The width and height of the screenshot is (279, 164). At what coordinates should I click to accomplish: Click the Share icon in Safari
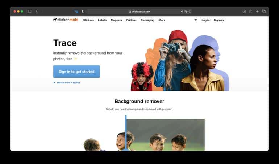pos(251,12)
